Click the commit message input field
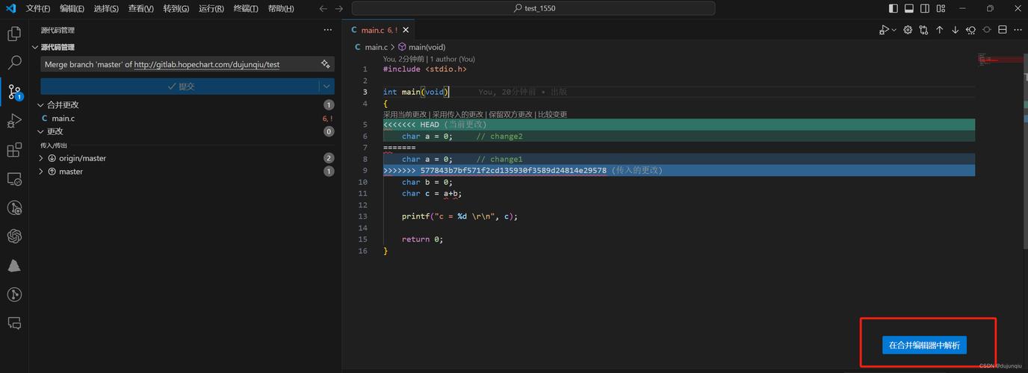 pos(179,64)
